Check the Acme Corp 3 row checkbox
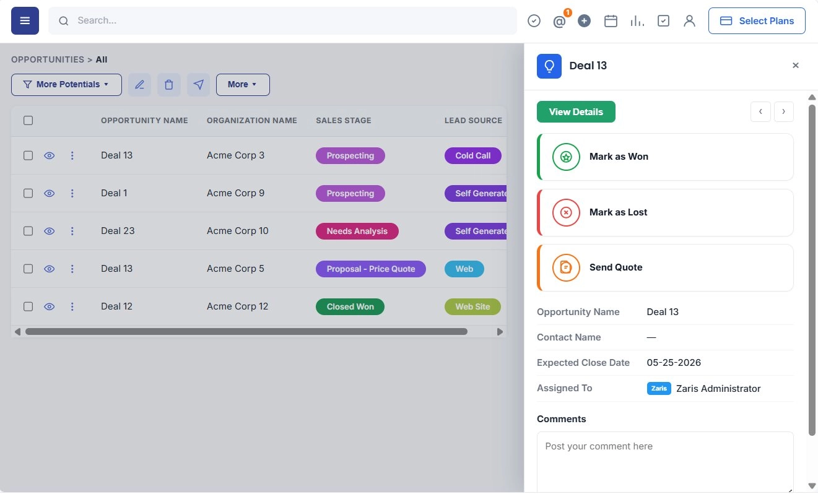The width and height of the screenshot is (818, 494). (x=28, y=155)
